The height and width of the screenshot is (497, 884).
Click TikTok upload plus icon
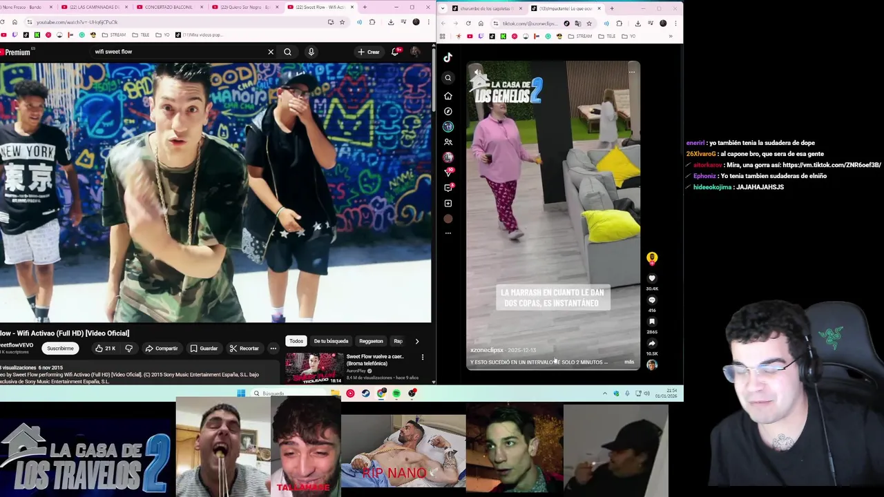click(x=448, y=204)
